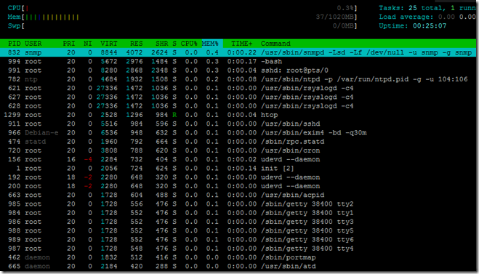Viewport: 479px width, 274px height.
Task: Click the Load average line
Action: 427,17
